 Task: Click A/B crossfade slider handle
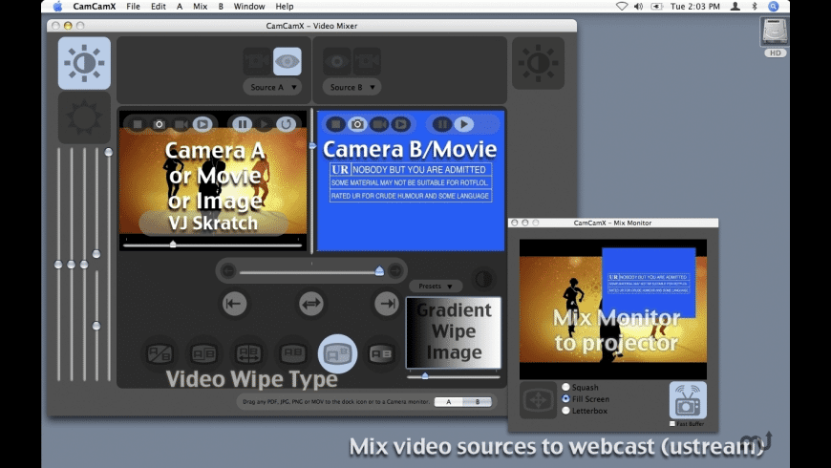379,271
